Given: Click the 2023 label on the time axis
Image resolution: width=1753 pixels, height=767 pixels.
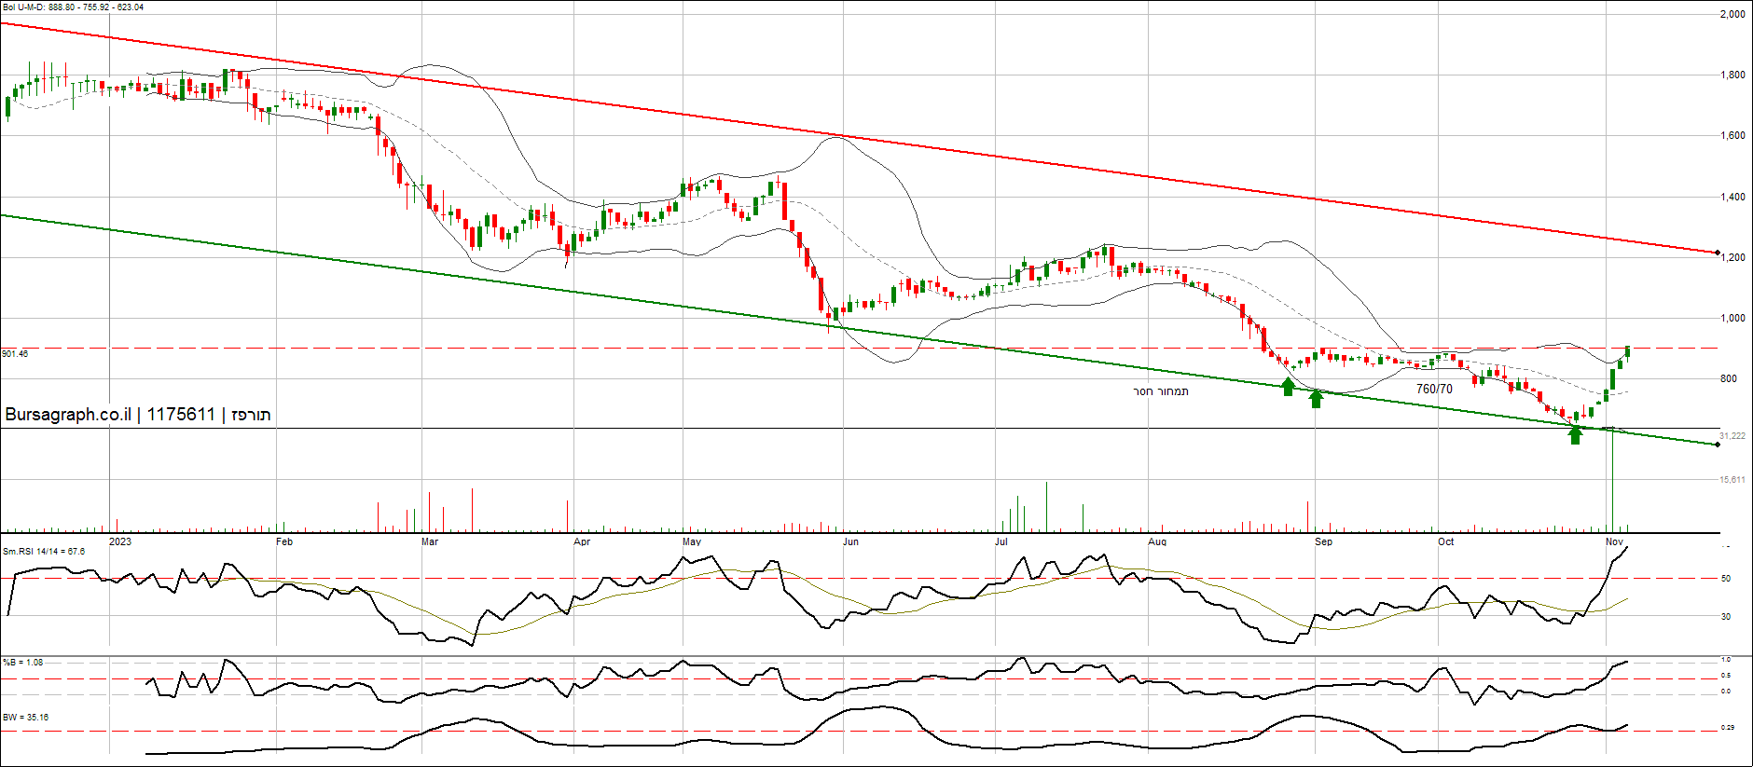Looking at the screenshot, I should [x=120, y=541].
